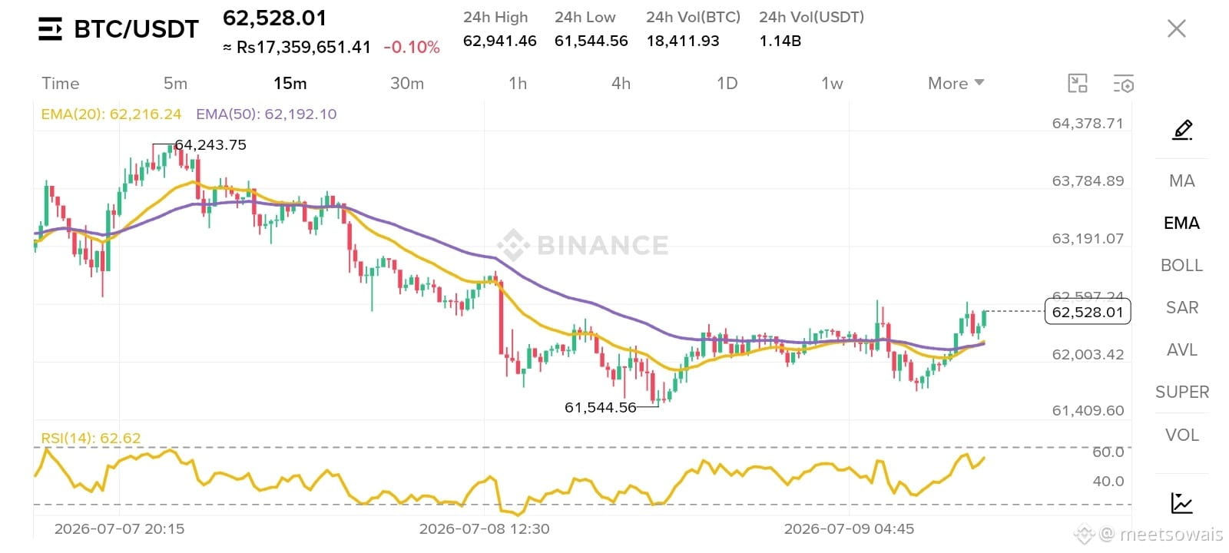Click the 24h Vol(USDT) value 1.14B
This screenshot has height=553, width=1229.
pos(780,41)
